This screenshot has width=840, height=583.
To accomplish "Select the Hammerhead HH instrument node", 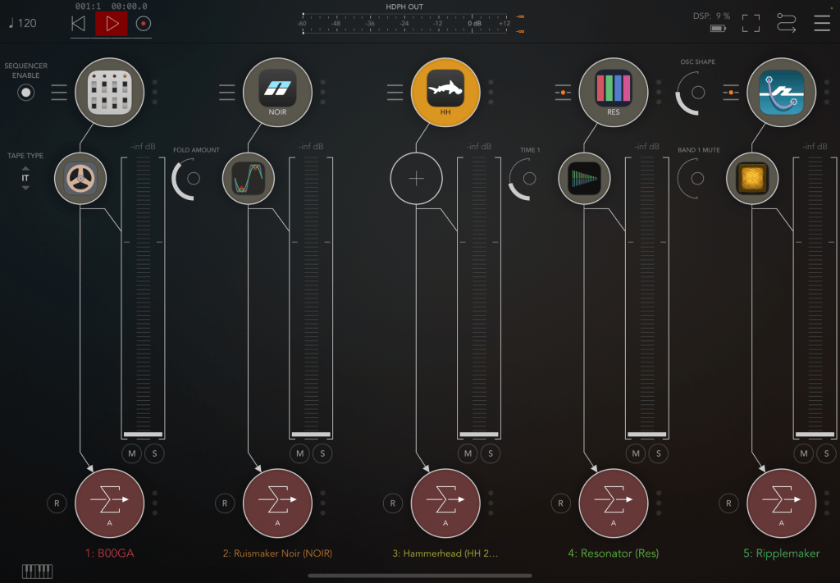I will pos(445,92).
